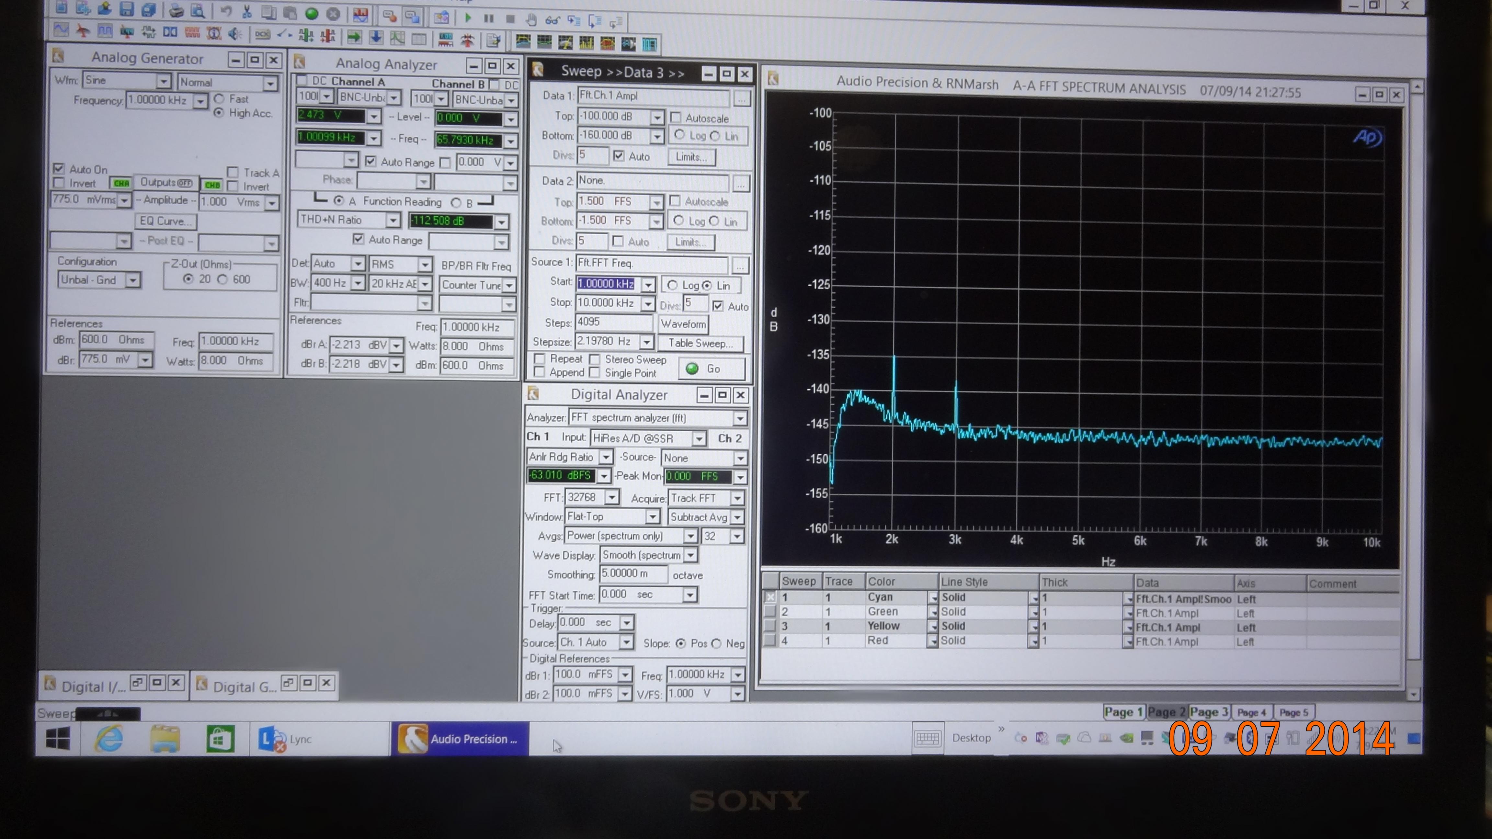Click the green right arrow toolbar icon

click(x=354, y=37)
